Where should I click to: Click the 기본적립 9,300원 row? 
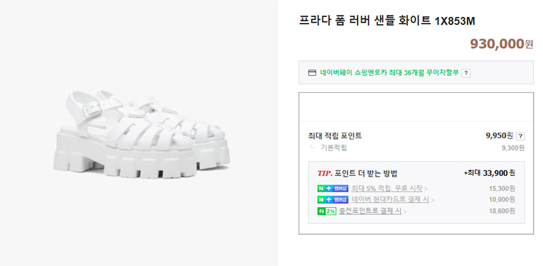(x=416, y=148)
